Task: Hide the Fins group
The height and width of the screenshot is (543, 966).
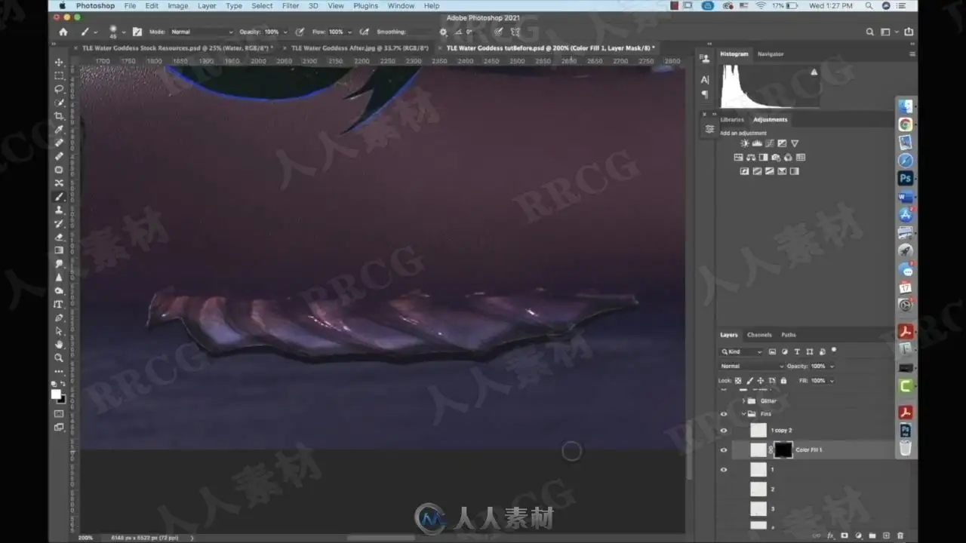Action: 724,414
